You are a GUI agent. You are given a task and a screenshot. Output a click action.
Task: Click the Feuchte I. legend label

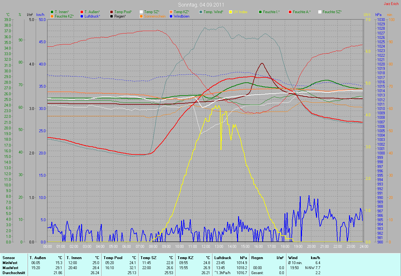pos(271,12)
